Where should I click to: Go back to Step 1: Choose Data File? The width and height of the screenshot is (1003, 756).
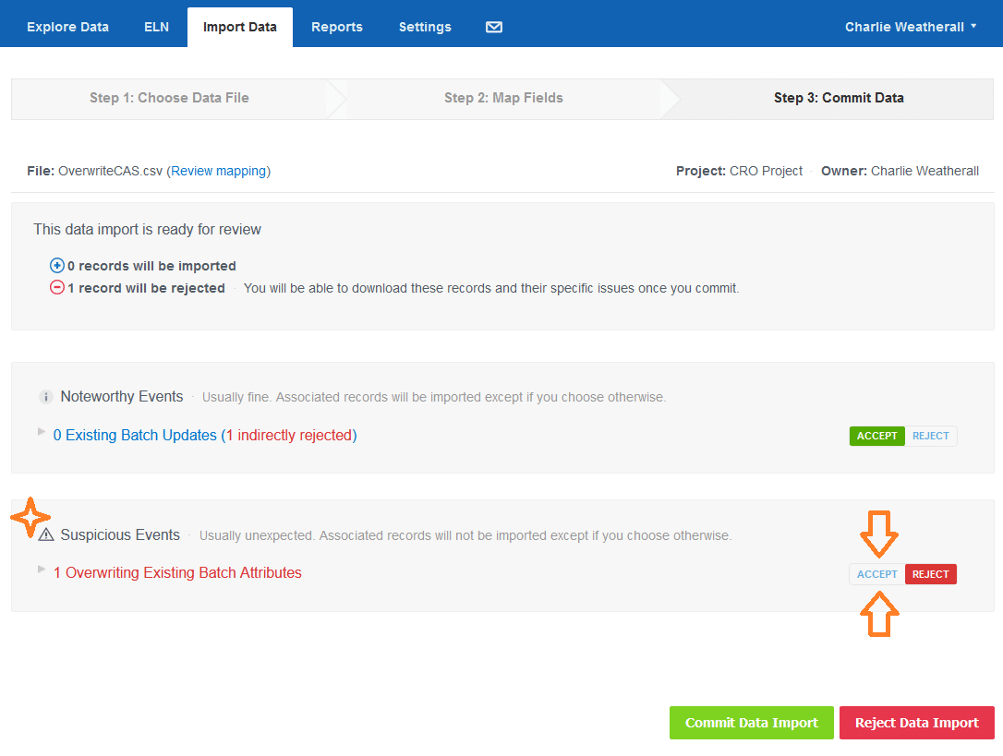(169, 98)
